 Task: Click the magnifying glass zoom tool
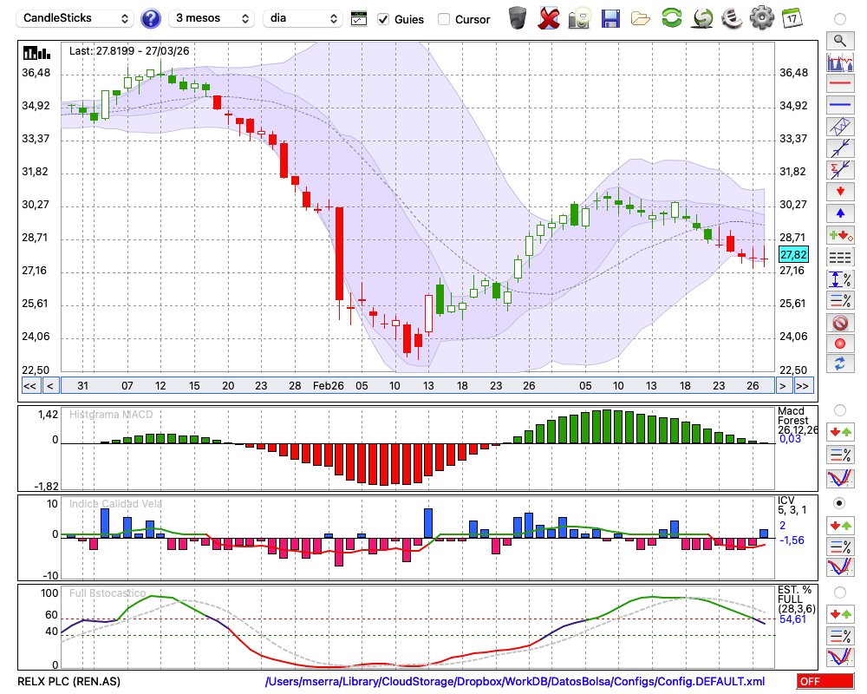coord(839,40)
